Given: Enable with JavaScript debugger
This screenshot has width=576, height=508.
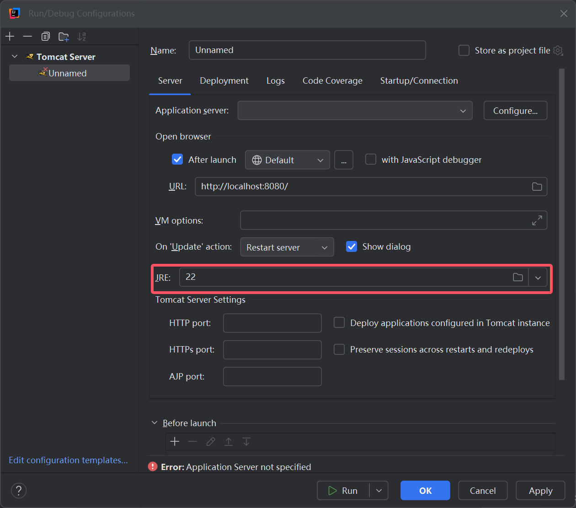Looking at the screenshot, I should pyautogui.click(x=371, y=159).
